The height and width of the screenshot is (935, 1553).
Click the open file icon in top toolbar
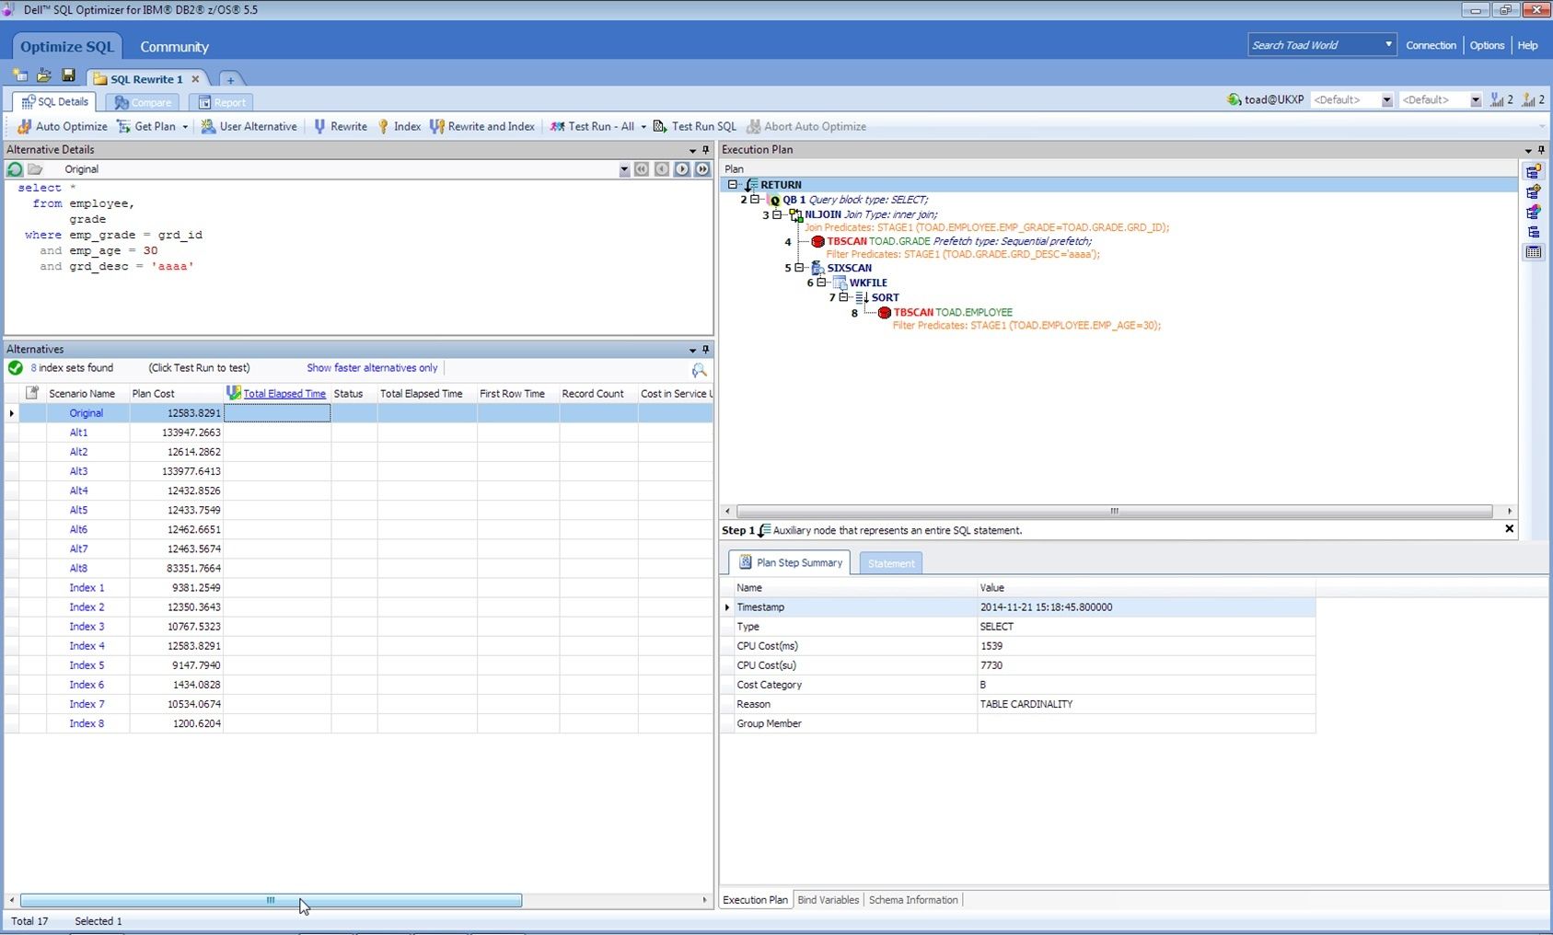pyautogui.click(x=43, y=75)
